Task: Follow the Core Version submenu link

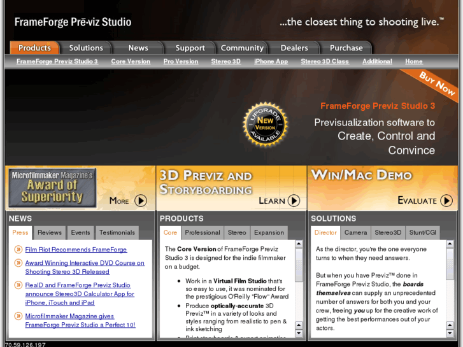Action: 131,61
